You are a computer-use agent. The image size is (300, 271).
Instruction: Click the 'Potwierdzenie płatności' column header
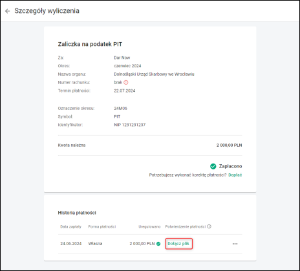tap(186, 226)
